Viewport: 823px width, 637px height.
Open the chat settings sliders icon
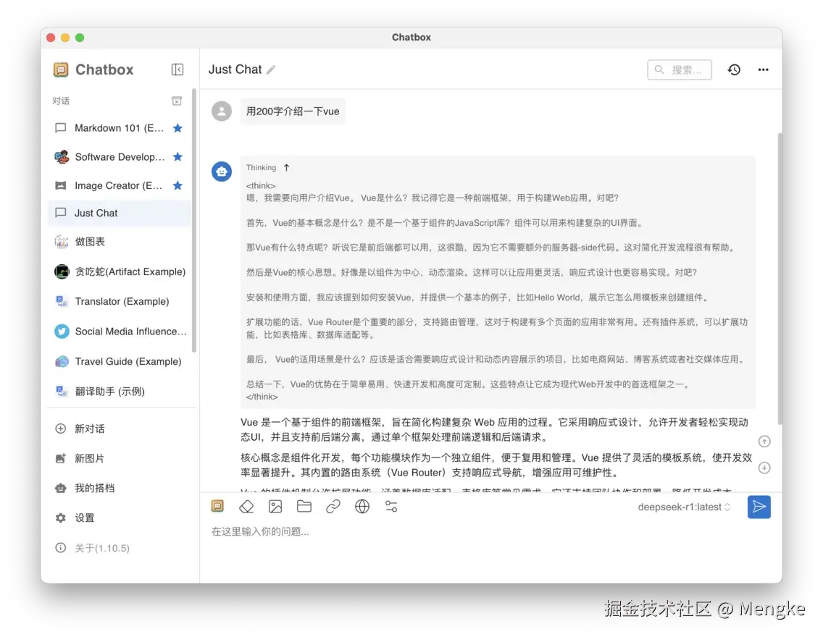point(391,506)
